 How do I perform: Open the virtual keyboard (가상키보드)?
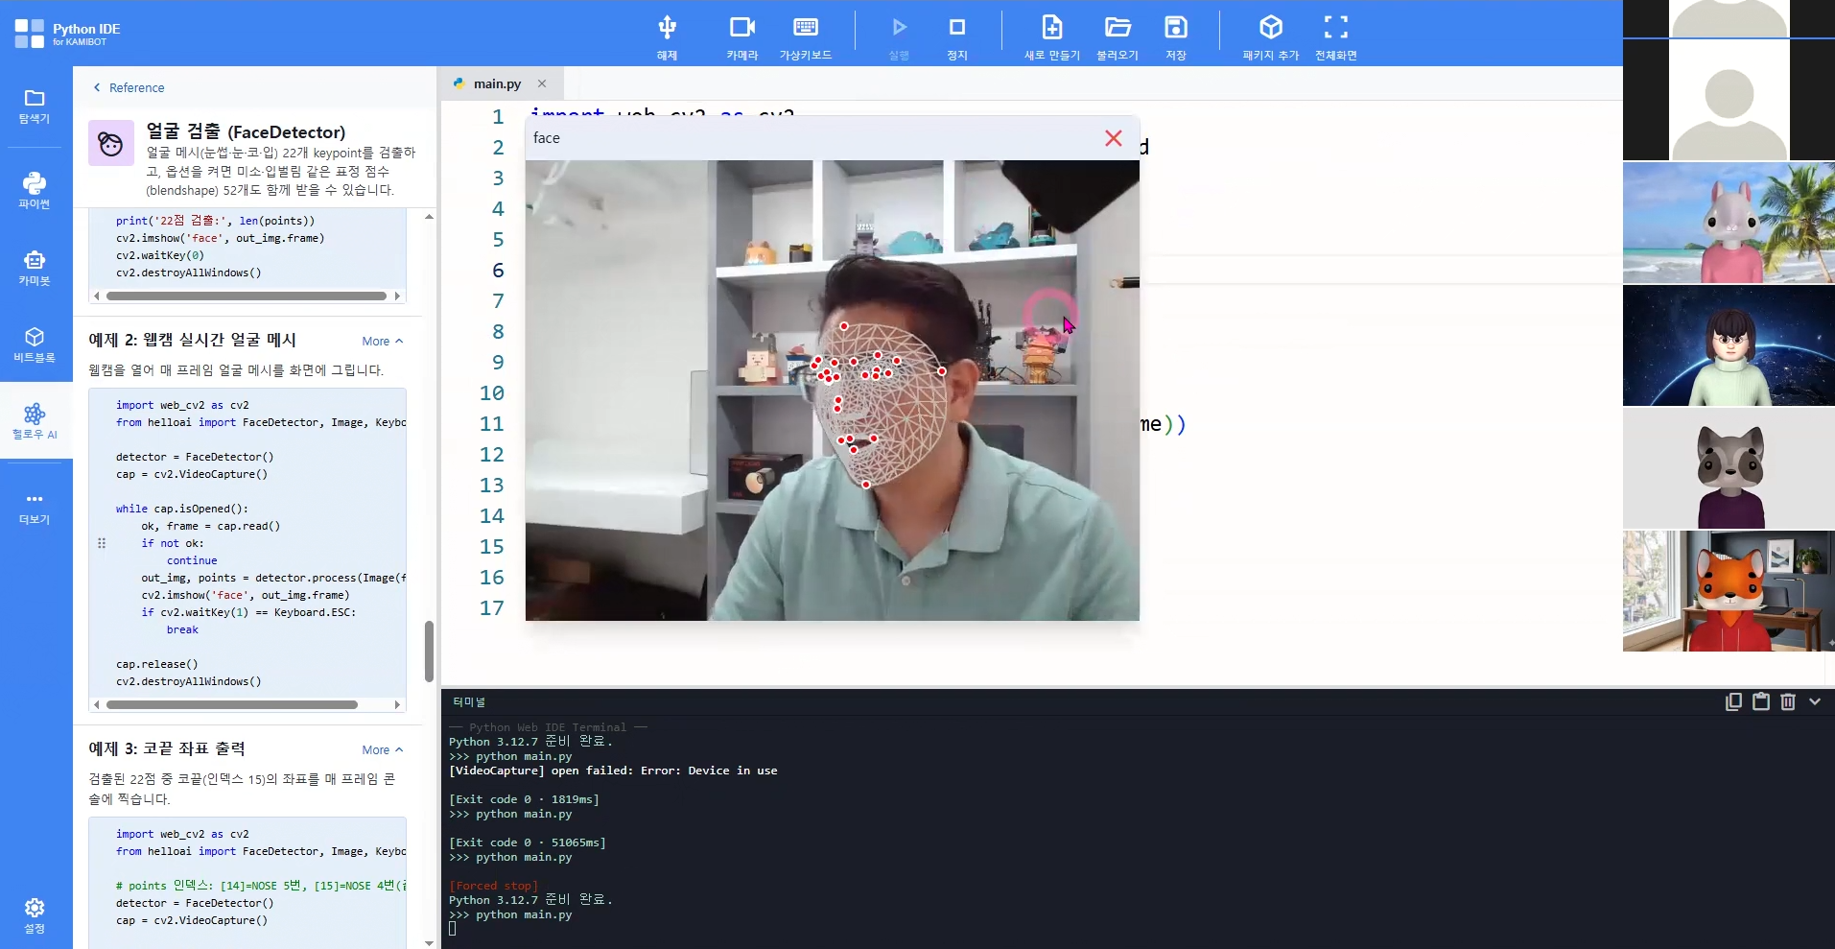(806, 37)
